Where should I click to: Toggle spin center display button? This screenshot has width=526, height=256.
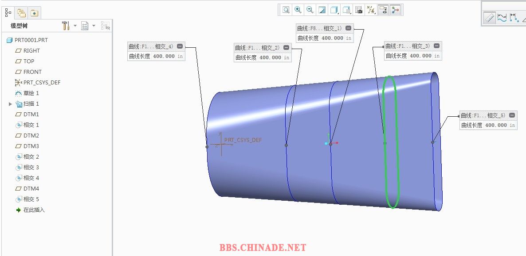pyautogui.click(x=395, y=10)
